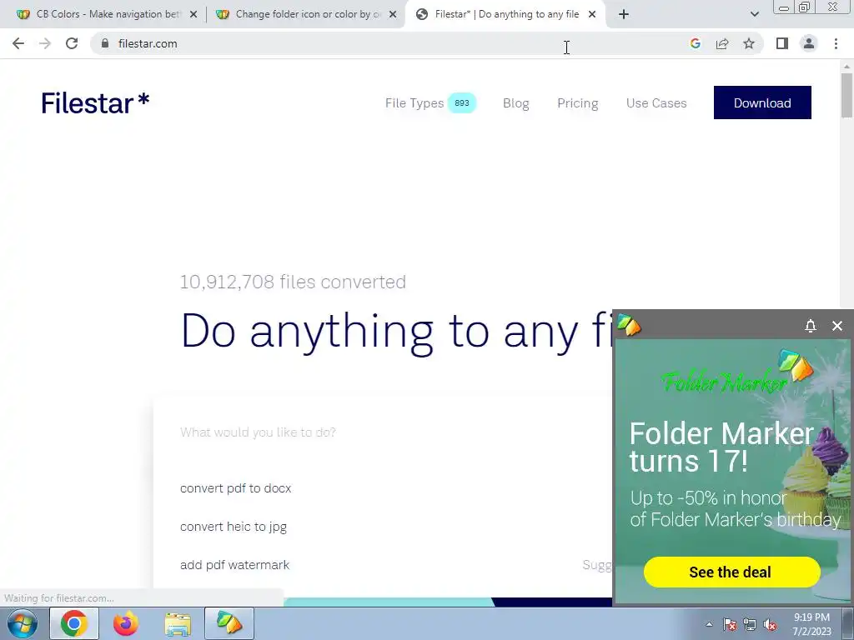Click the Action Center flag tray icon
Image resolution: width=854 pixels, height=640 pixels.
(730, 624)
